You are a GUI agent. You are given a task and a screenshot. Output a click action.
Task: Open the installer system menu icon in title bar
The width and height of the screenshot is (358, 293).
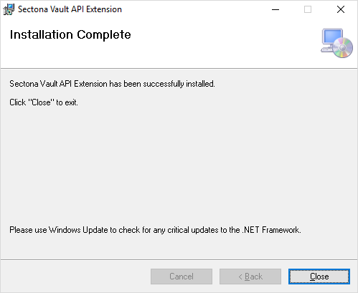coord(9,9)
